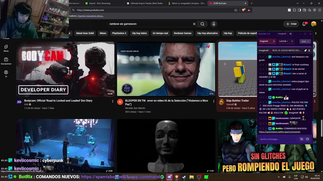Open the Tencell channel link
This screenshot has height=181, width=323.
(x=230, y=104)
